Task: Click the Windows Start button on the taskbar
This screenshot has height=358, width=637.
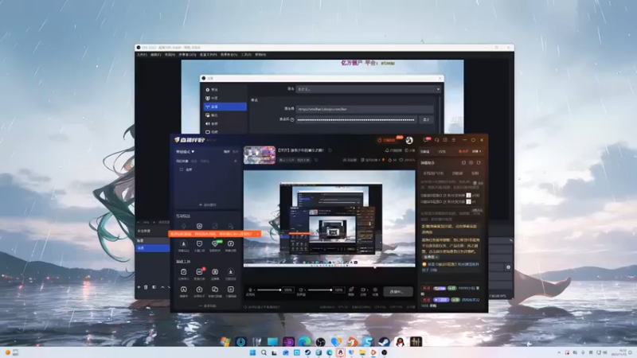Action: 252,352
